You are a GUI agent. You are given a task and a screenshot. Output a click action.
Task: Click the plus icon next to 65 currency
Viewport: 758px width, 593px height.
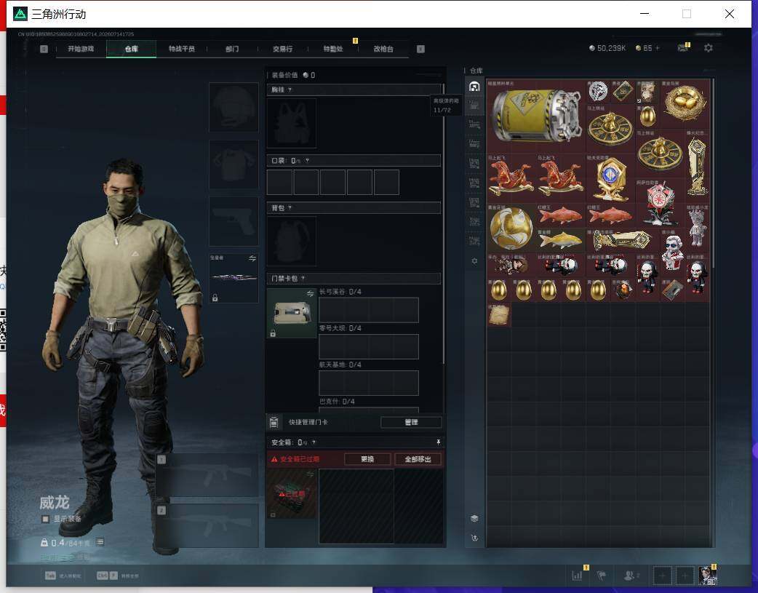[657, 48]
